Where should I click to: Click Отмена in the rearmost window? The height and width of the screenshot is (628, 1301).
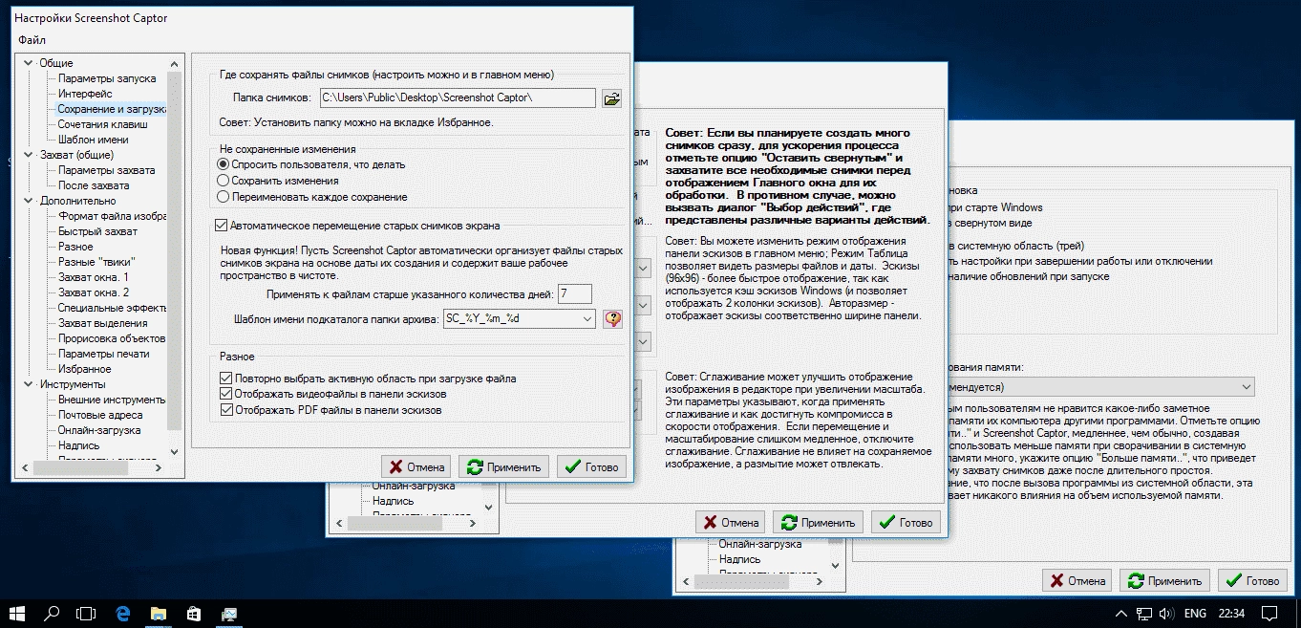point(1077,581)
